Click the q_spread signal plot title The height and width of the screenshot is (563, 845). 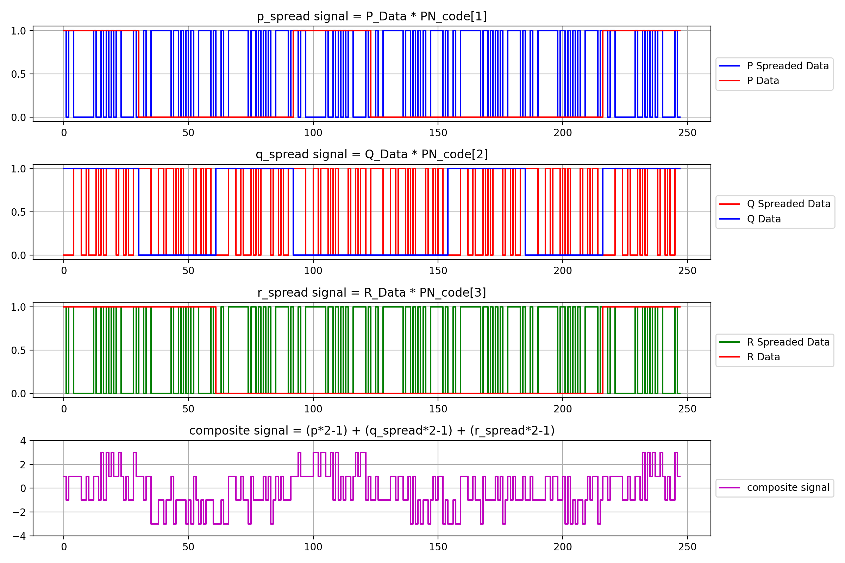coord(372,154)
